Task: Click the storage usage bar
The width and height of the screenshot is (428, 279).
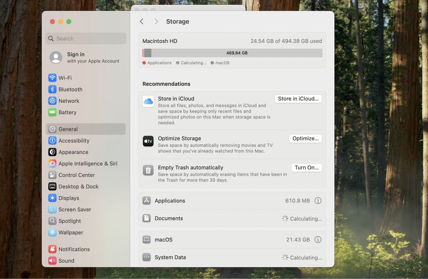Action: coord(232,53)
